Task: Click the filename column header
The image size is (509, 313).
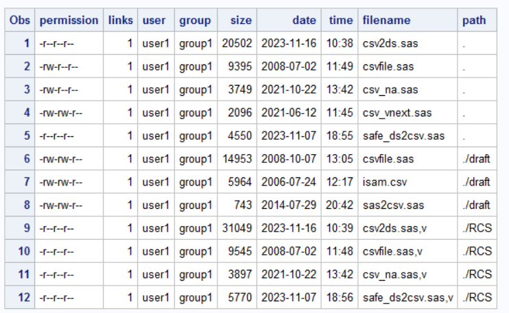Action: click(386, 21)
